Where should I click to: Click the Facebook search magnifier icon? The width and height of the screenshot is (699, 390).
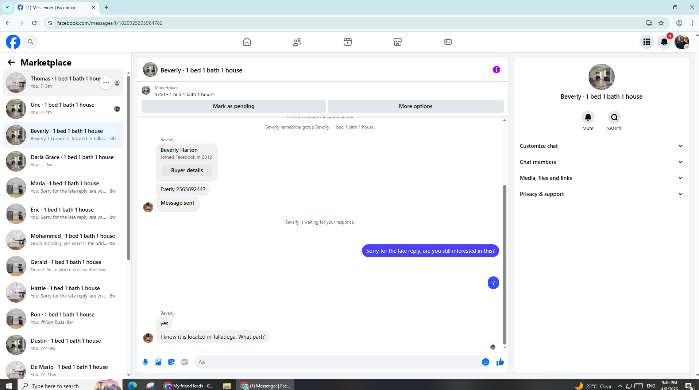31,42
